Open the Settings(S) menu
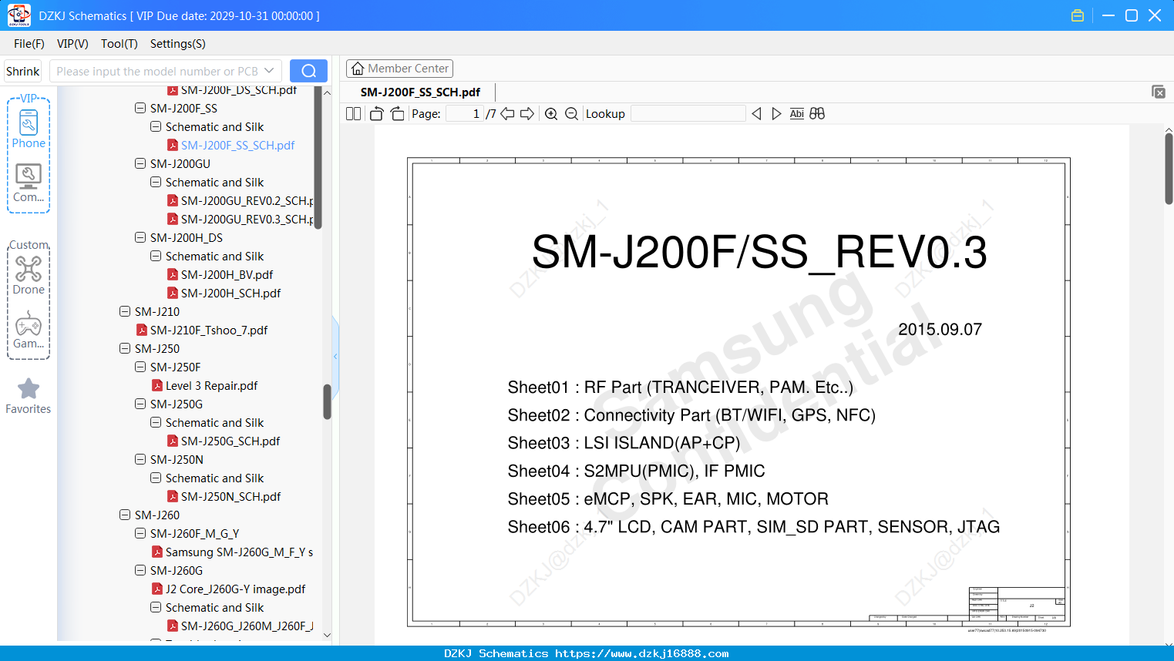This screenshot has height=661, width=1174. [x=178, y=44]
